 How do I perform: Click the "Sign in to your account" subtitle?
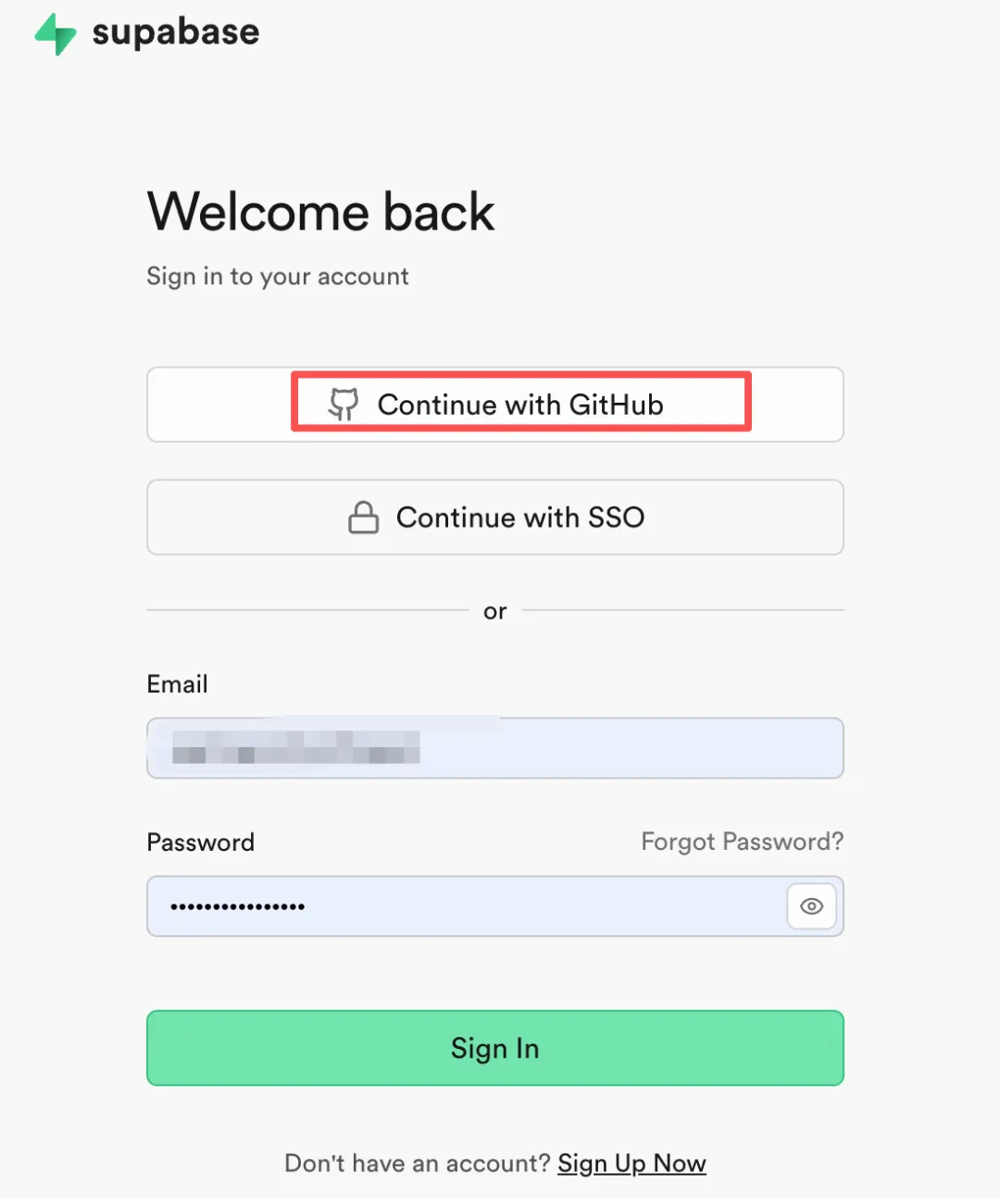point(277,277)
